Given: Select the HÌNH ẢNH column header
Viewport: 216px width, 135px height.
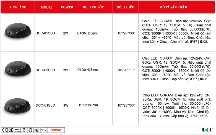Looking at the screenshot, I should click(18, 7).
